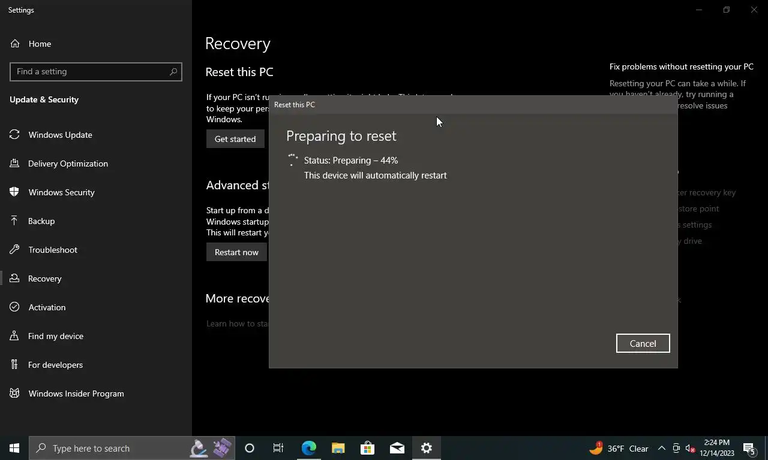Image resolution: width=768 pixels, height=460 pixels.
Task: Open Windows Insider Program icon
Action: coord(15,394)
